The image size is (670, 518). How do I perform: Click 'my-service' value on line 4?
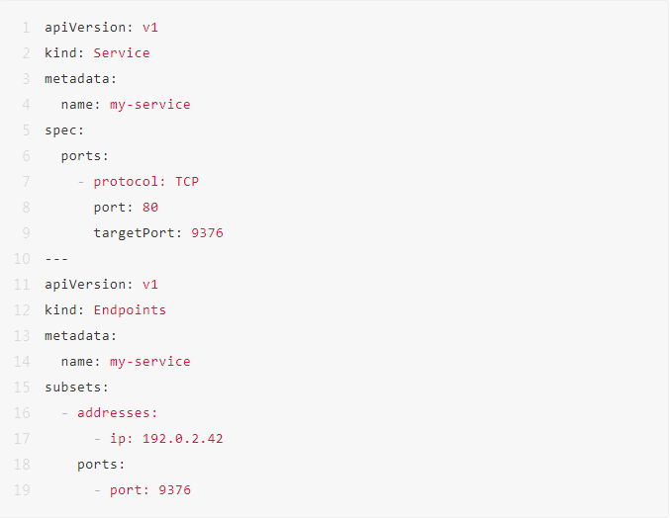[149, 104]
